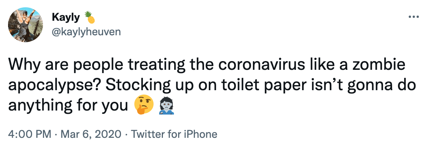
Task: Open the @kaylyheuven handle link
Action: [86, 32]
